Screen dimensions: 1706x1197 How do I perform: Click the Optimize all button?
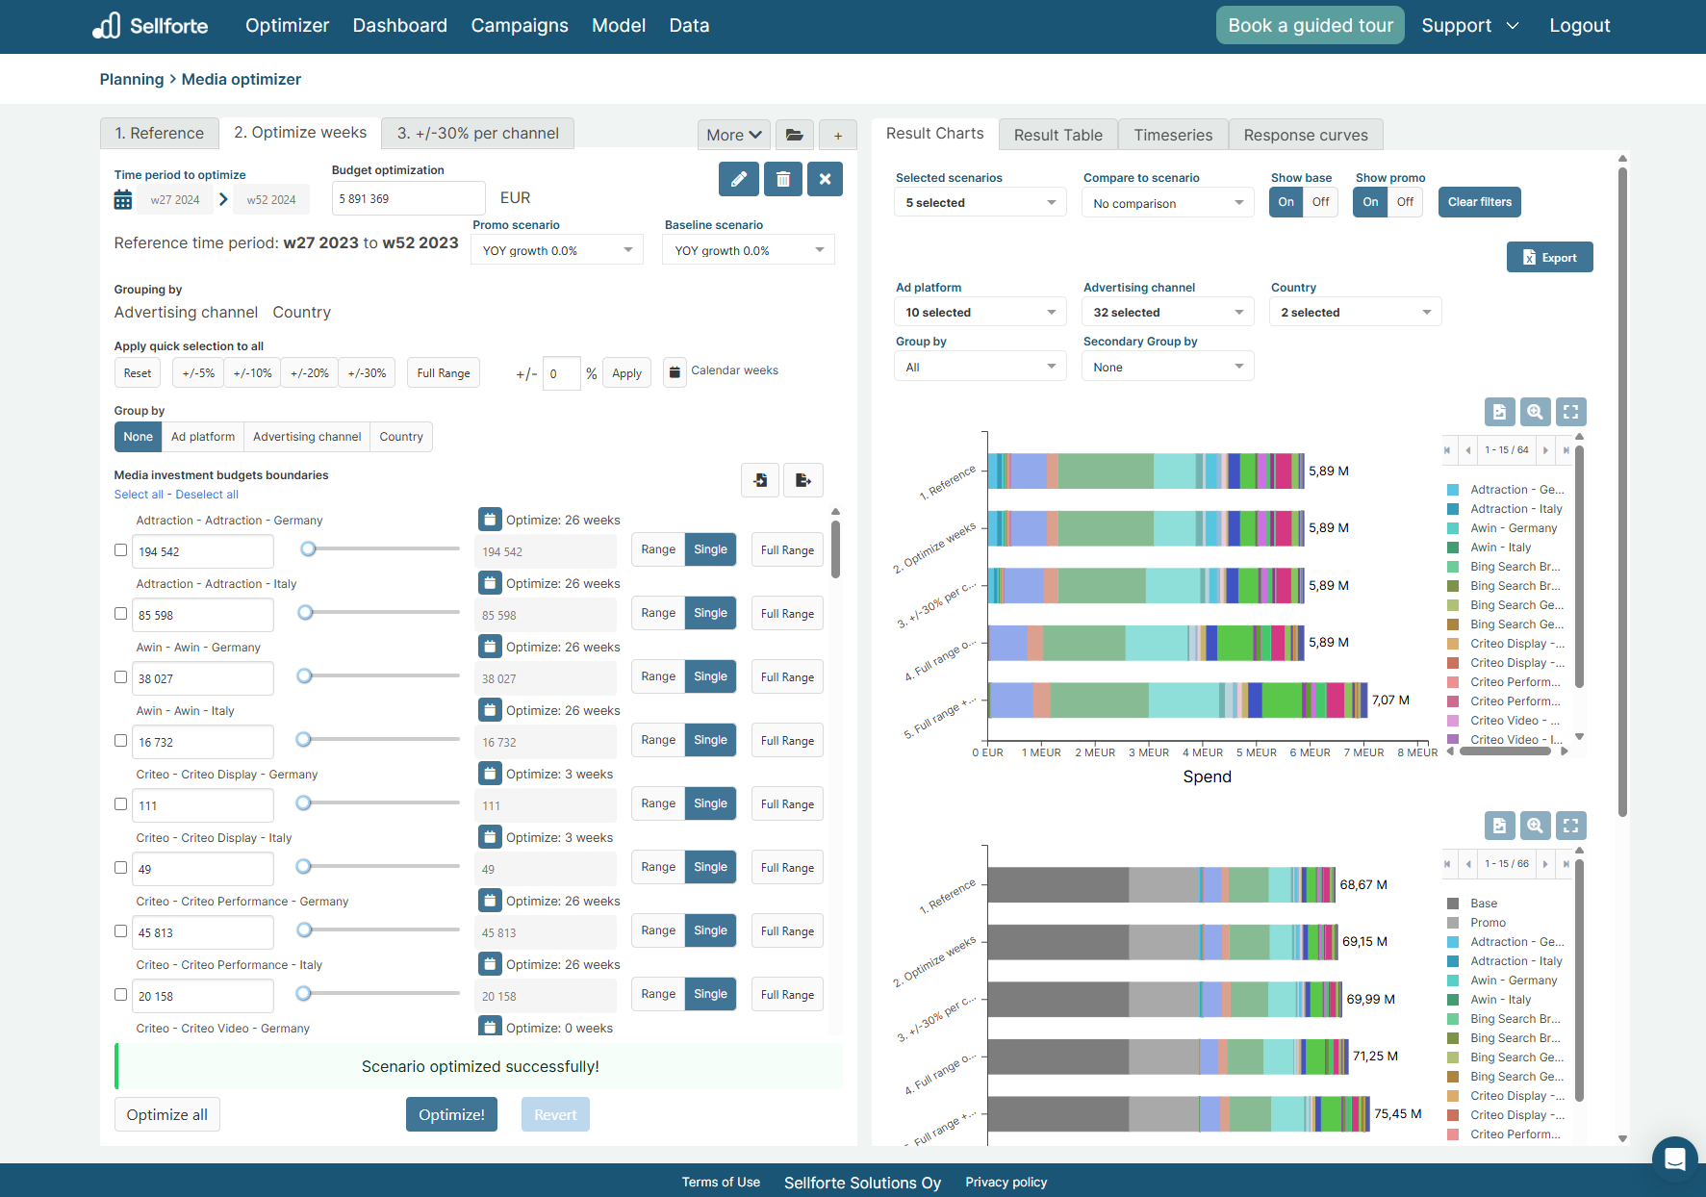[x=167, y=1114]
